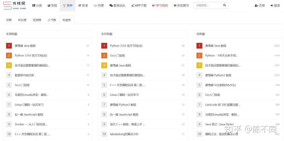Open the red 学习活动 link
The image size is (284, 141).
pos(160,6)
